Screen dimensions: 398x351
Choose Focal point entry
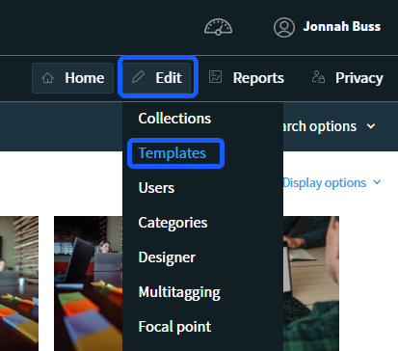click(174, 327)
